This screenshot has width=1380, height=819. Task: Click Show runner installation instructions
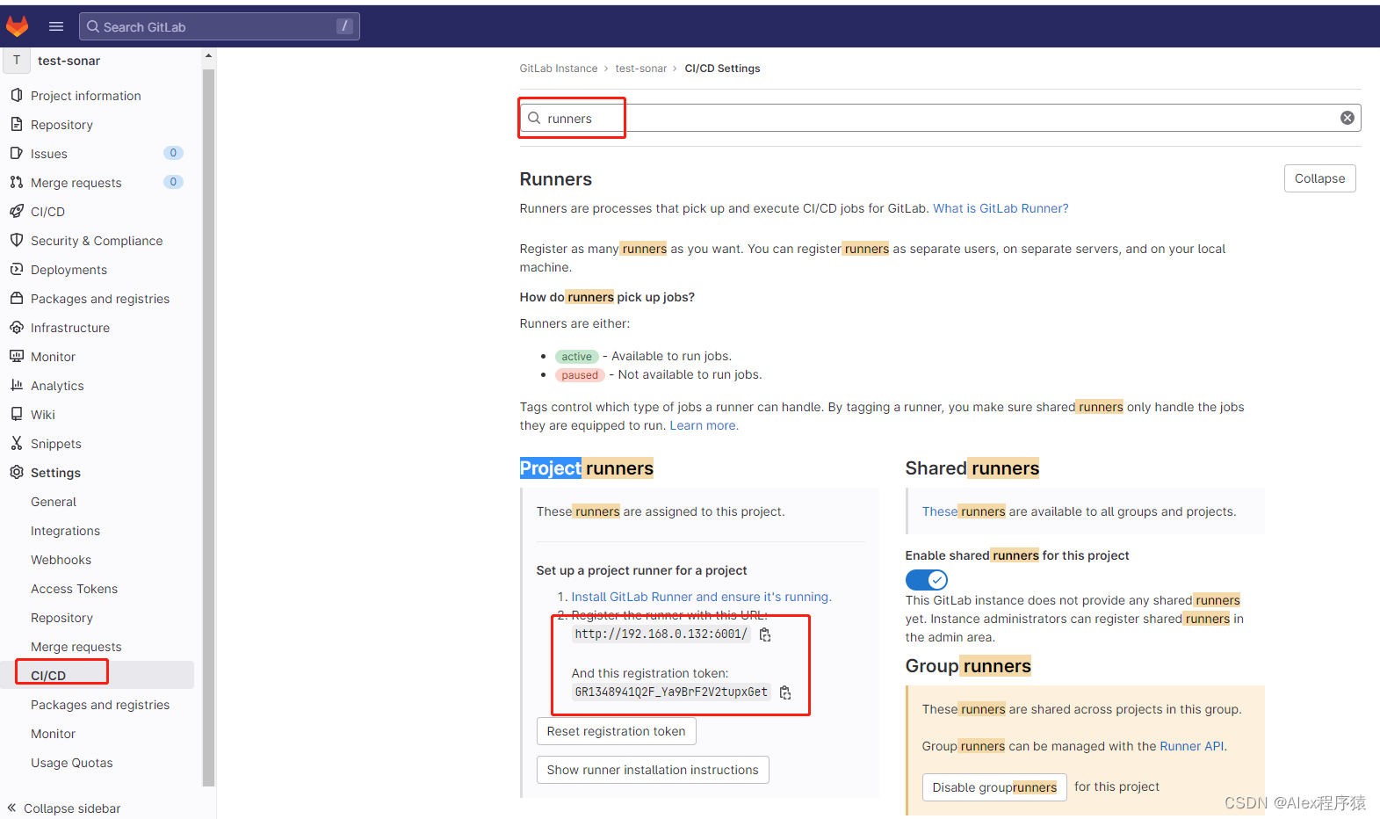coord(653,770)
